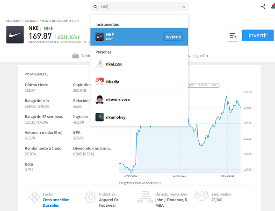Click the Industria gear icon

tap(91, 197)
